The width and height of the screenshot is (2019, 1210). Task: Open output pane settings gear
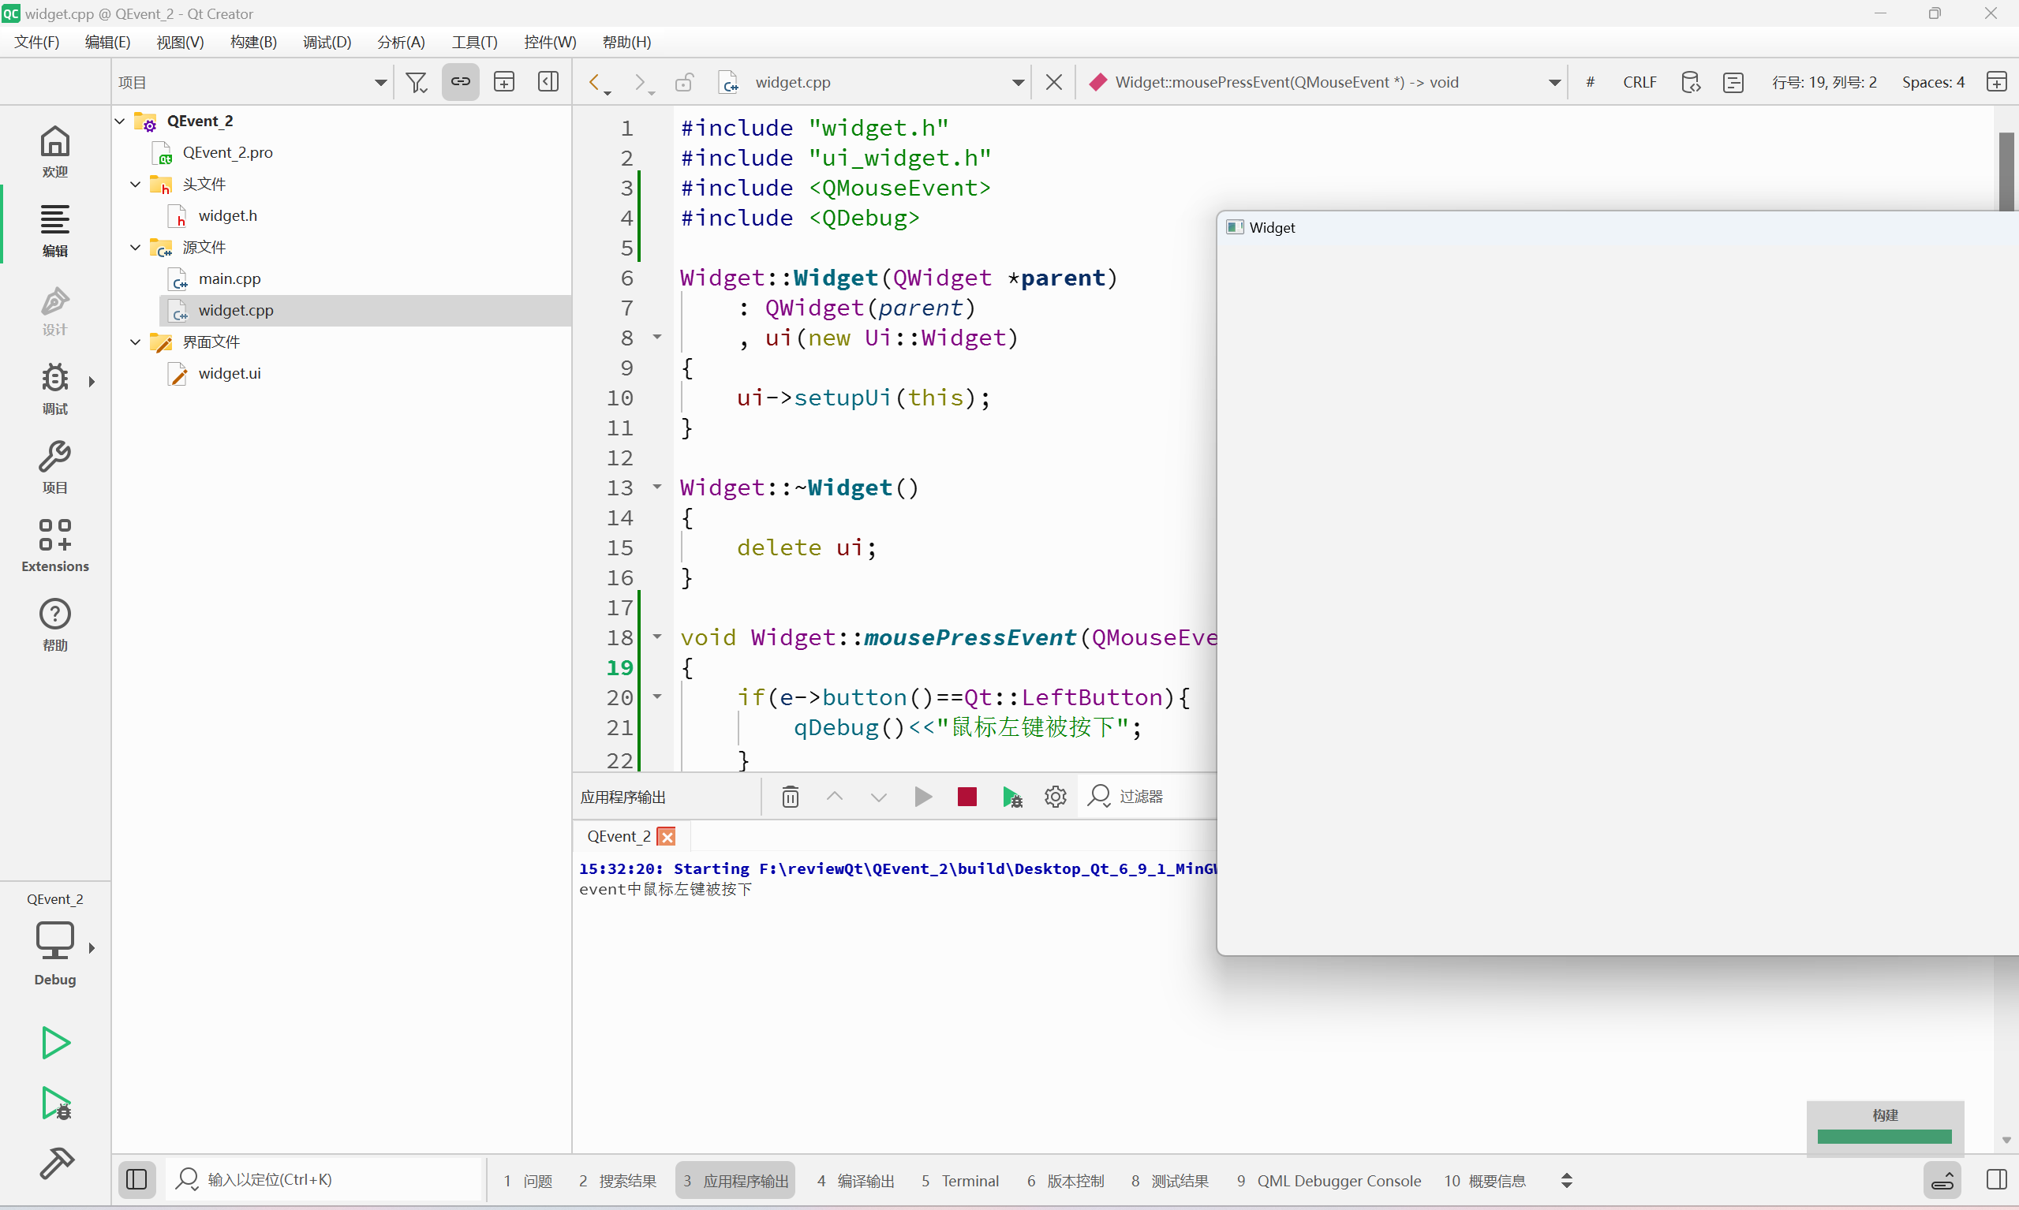[1054, 797]
